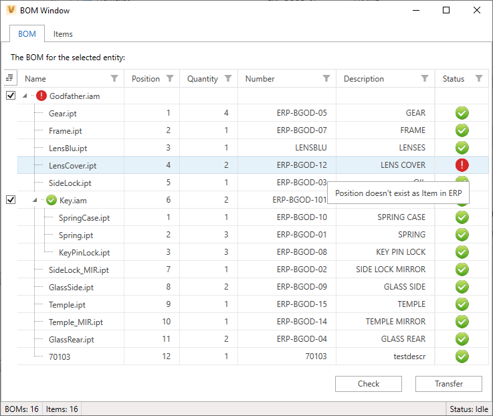Click the Check button
Image resolution: width=493 pixels, height=416 pixels.
369,384
